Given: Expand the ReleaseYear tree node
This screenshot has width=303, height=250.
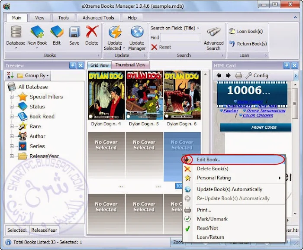Looking at the screenshot, I should tap(12, 156).
